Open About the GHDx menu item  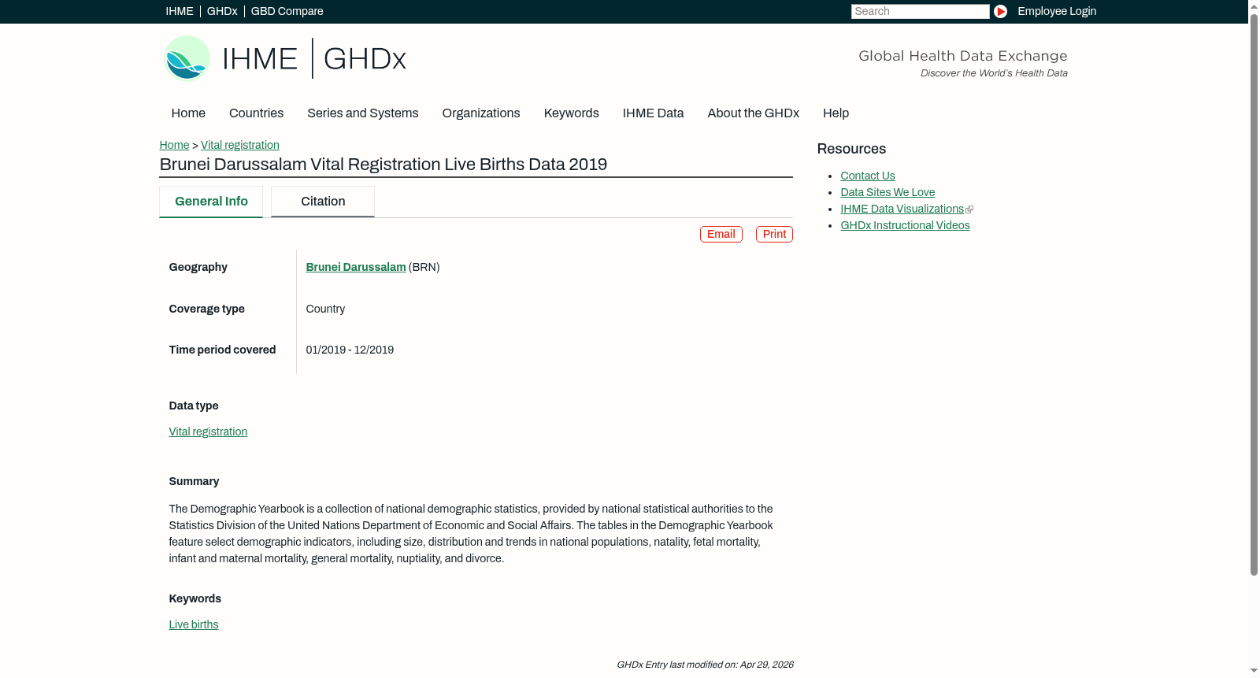click(x=754, y=113)
